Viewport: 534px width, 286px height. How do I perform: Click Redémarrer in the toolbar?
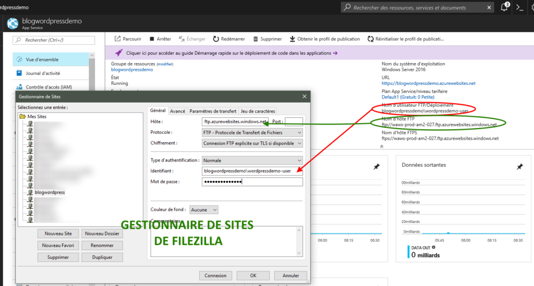coord(229,39)
